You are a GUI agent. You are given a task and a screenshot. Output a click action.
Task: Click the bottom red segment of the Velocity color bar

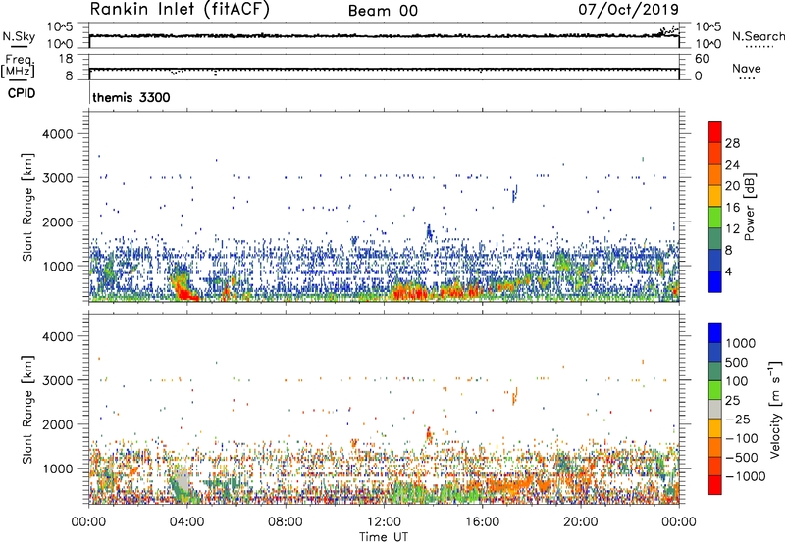715,485
